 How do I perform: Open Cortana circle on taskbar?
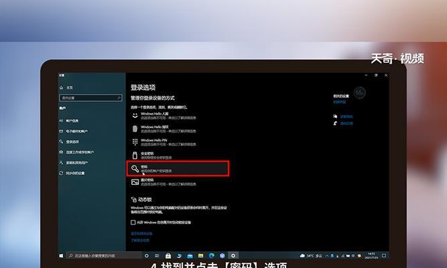pyautogui.click(x=147, y=256)
